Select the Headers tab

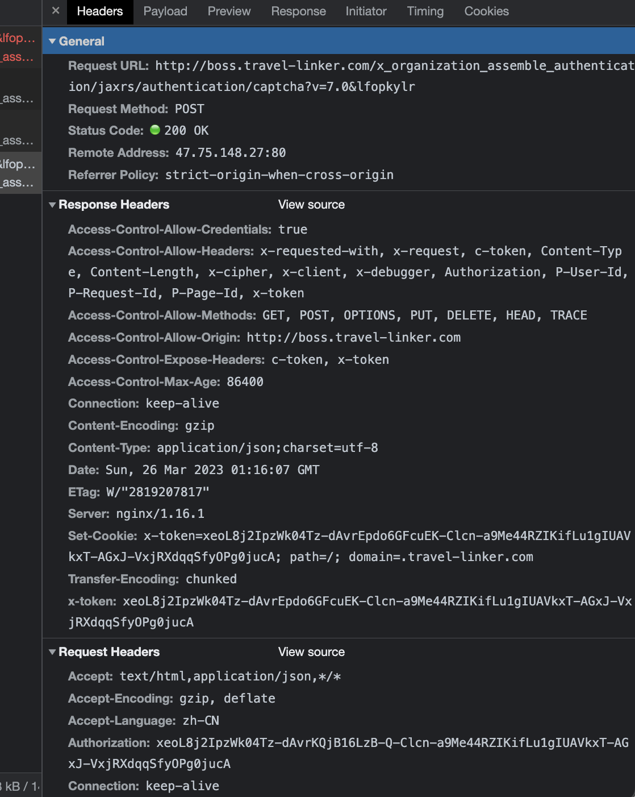click(100, 11)
